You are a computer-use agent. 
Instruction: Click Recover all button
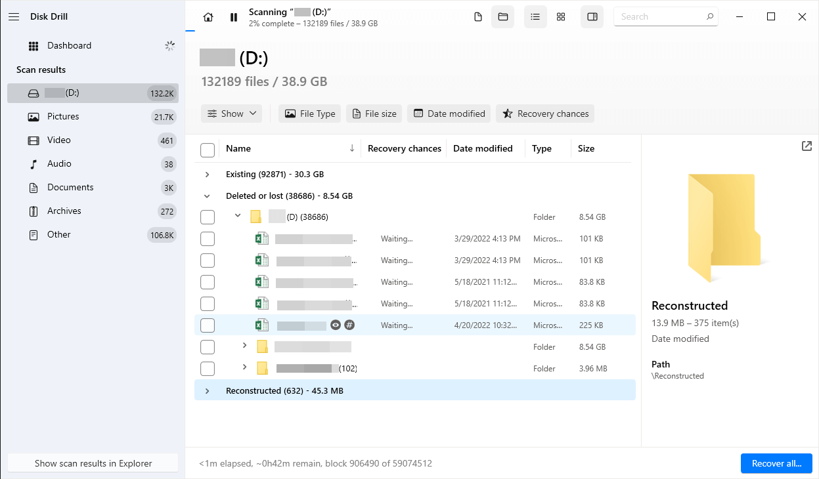(776, 463)
